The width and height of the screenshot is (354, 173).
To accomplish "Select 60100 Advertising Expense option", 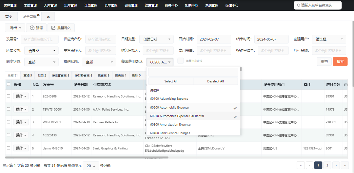I will pos(193,99).
